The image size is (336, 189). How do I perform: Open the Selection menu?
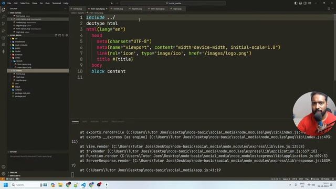pyautogui.click(x=25, y=3)
